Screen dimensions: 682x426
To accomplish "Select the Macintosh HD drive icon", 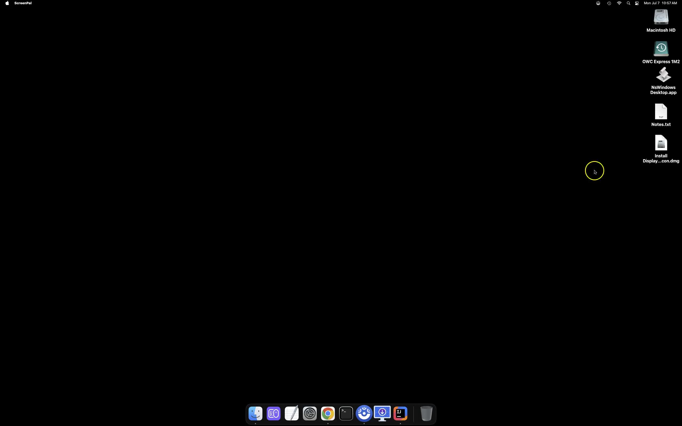I will [661, 17].
